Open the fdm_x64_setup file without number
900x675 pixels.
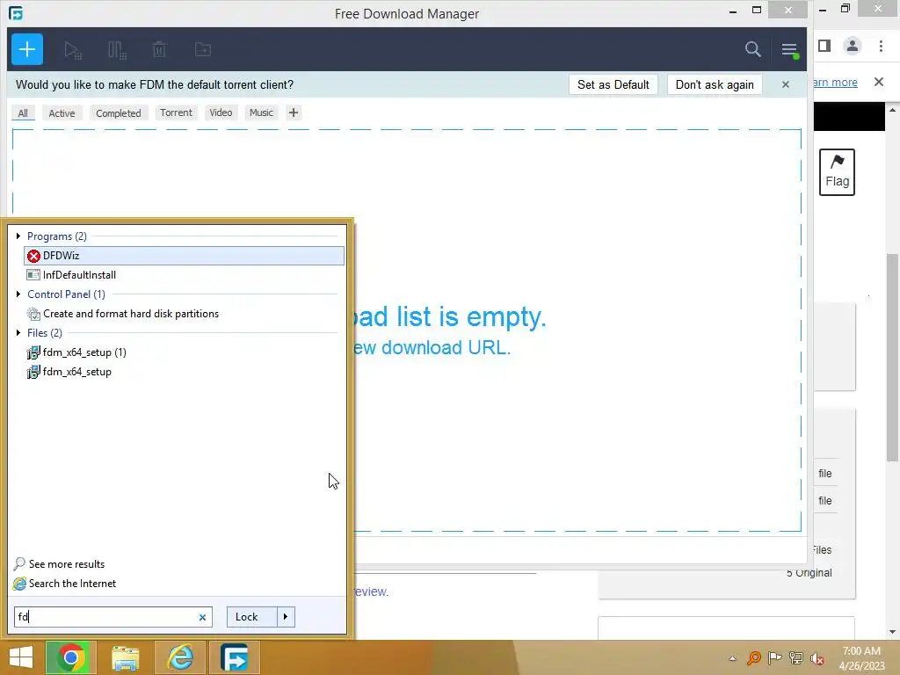click(184, 372)
